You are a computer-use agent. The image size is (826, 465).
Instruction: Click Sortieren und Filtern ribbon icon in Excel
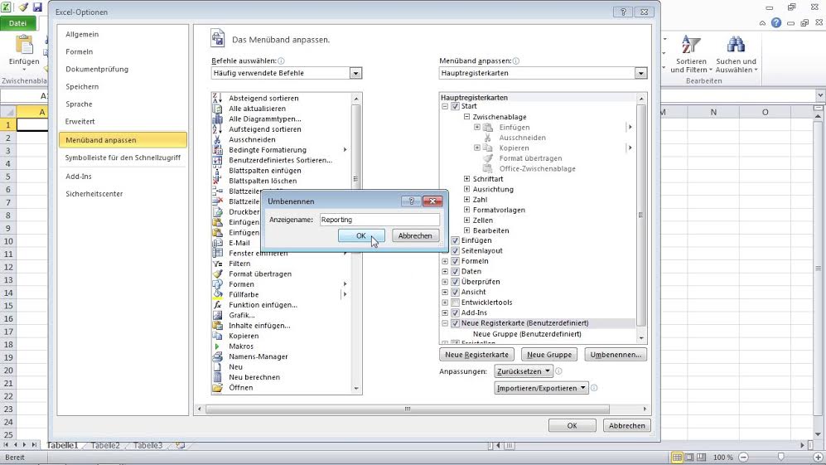pos(691,45)
